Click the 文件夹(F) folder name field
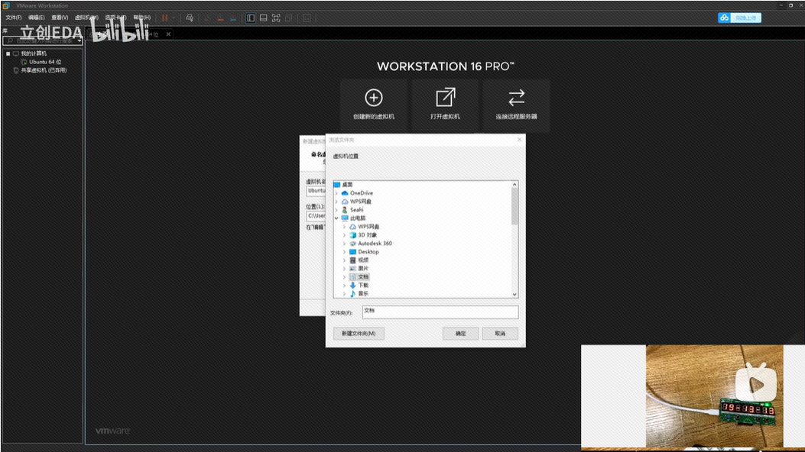Image resolution: width=805 pixels, height=452 pixels. click(440, 312)
